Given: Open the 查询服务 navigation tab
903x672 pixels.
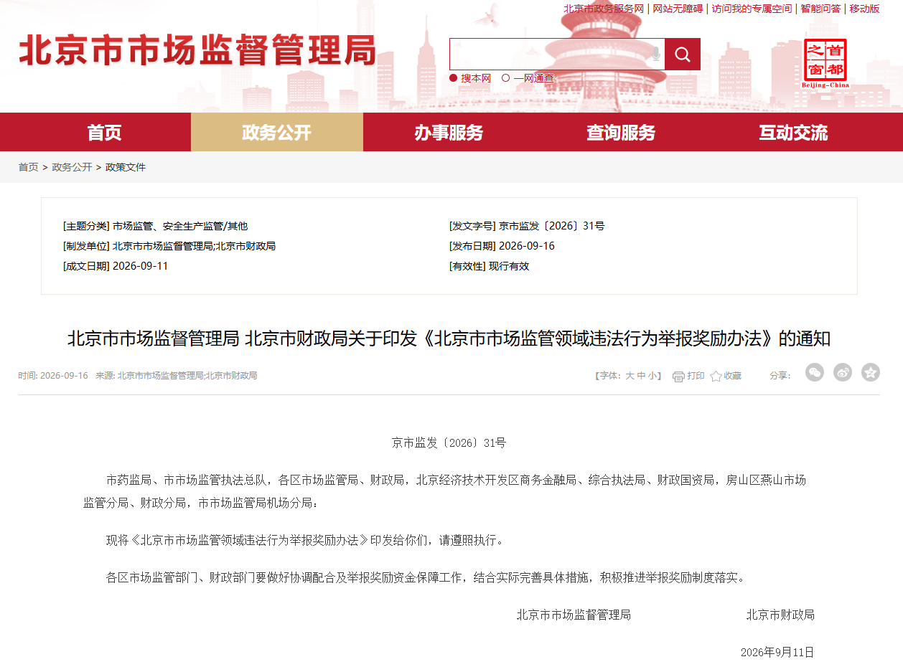Looking at the screenshot, I should point(622,132).
